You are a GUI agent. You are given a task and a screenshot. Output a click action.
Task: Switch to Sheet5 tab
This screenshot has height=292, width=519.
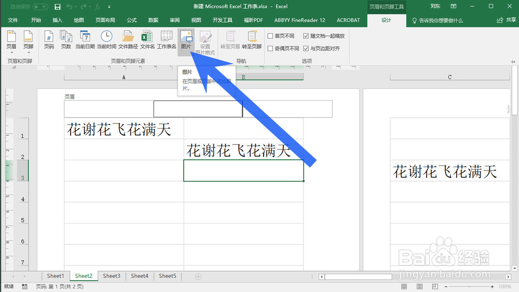click(168, 276)
